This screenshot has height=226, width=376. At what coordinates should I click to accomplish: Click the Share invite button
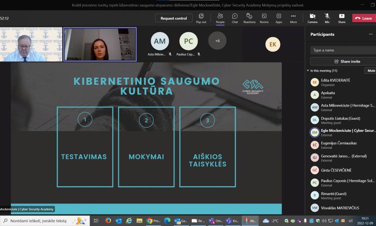pos(343,61)
